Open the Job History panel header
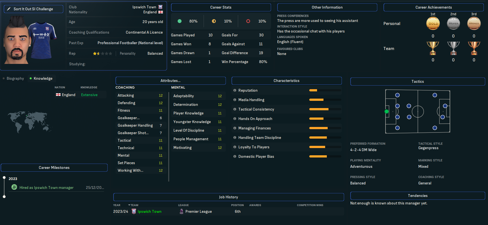 229,197
